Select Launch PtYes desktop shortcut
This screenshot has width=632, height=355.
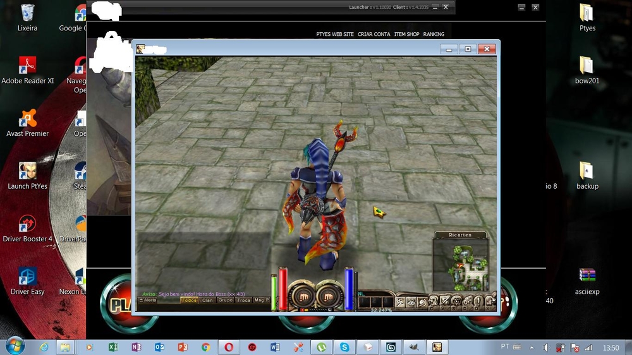(27, 176)
